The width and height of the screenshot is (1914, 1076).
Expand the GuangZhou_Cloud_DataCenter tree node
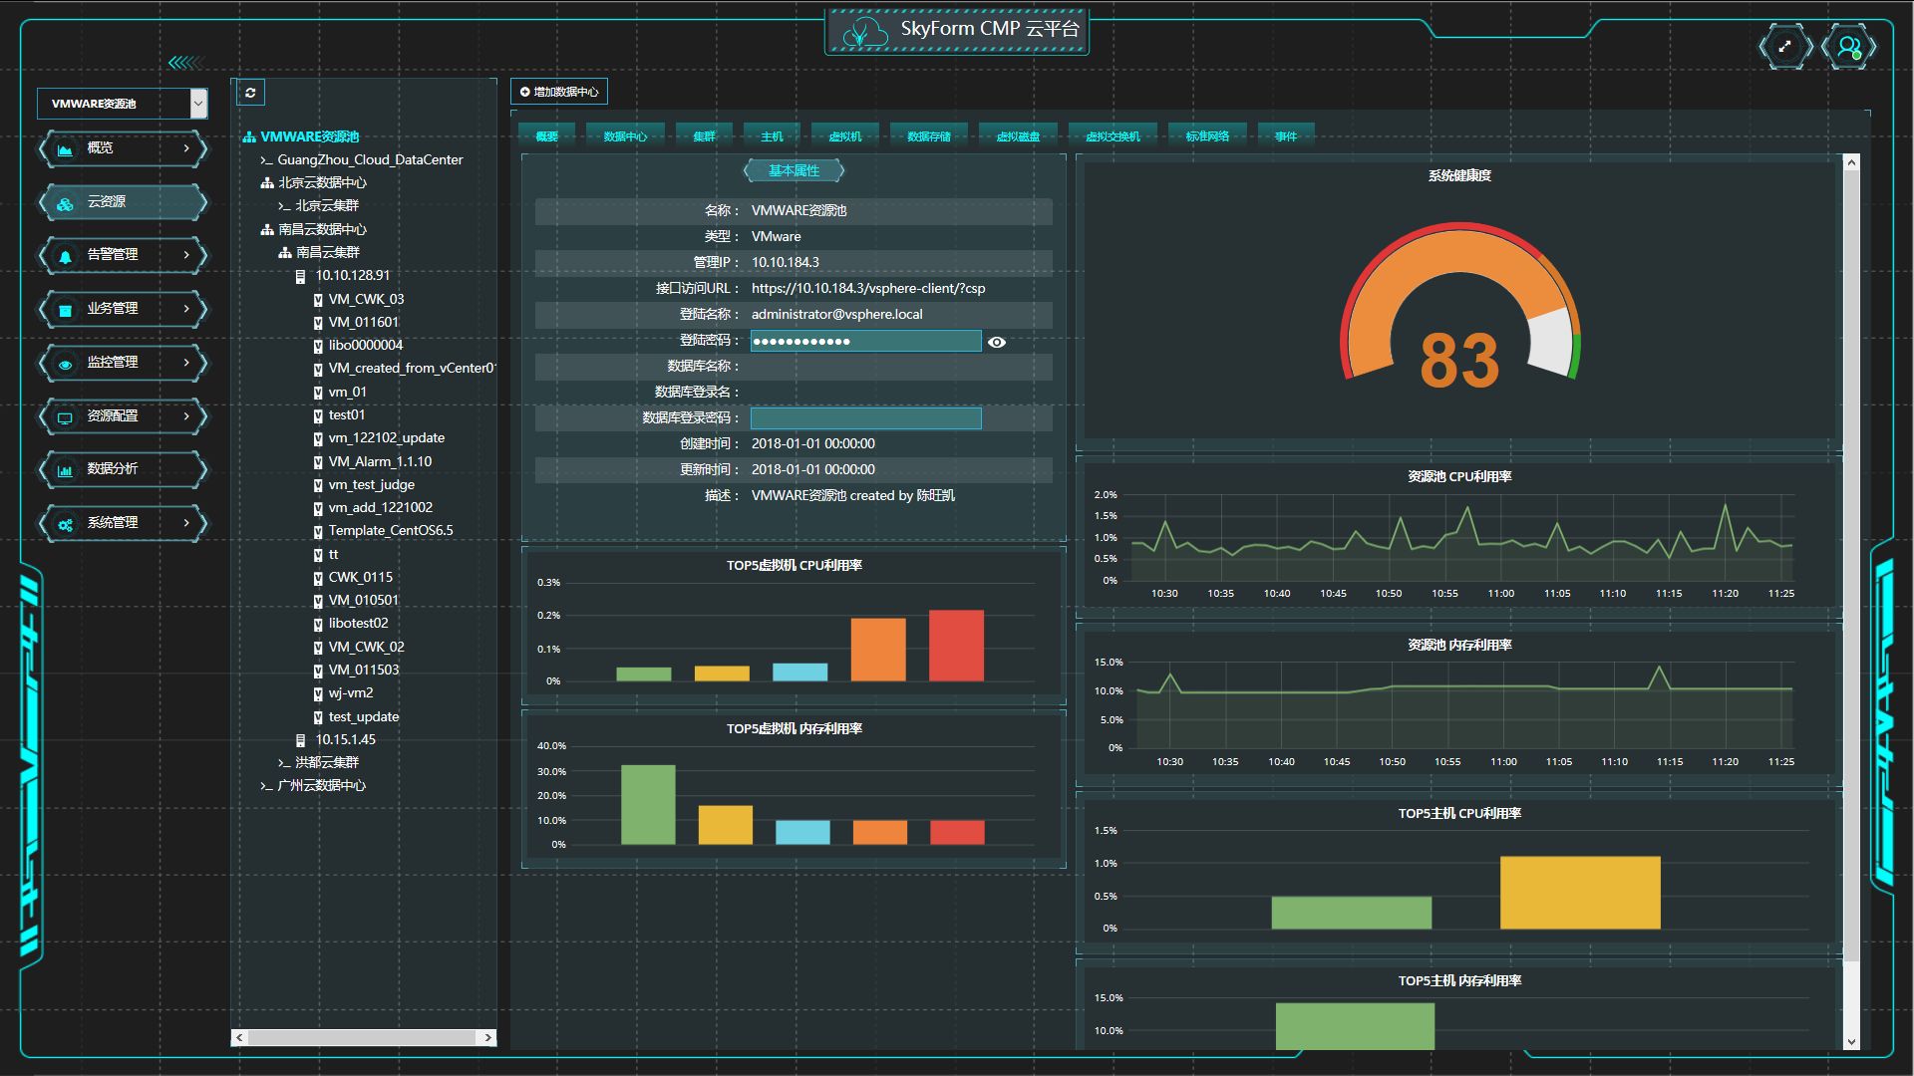[266, 160]
